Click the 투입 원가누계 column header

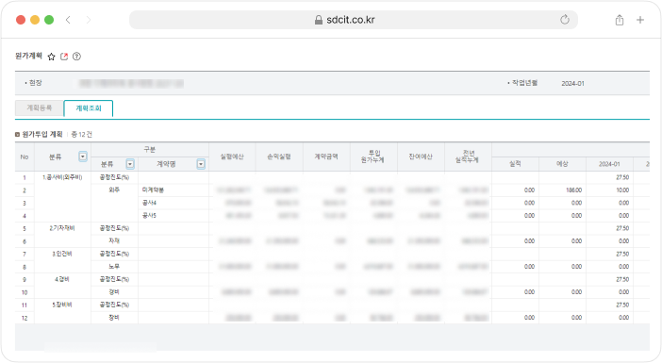373,157
